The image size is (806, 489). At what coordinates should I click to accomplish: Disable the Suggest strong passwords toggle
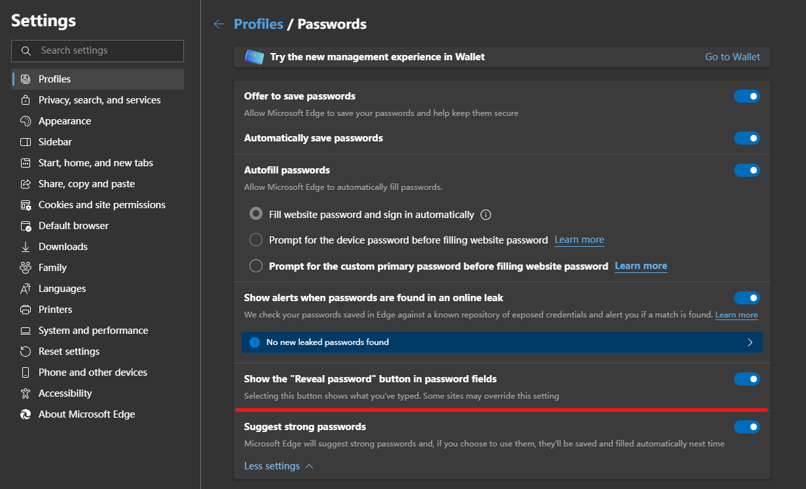click(746, 426)
